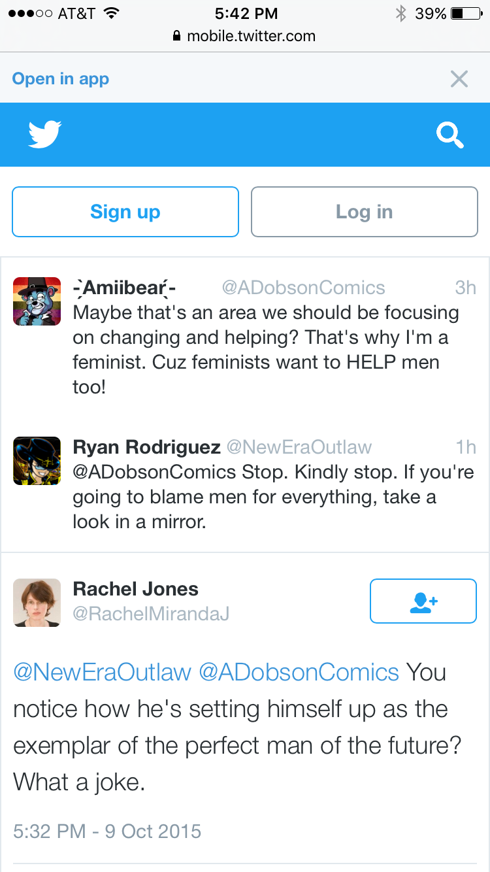Screen dimensions: 490x872
Task: Open the @ADobsonComics mention in Rachel's tweet
Action: [x=299, y=672]
